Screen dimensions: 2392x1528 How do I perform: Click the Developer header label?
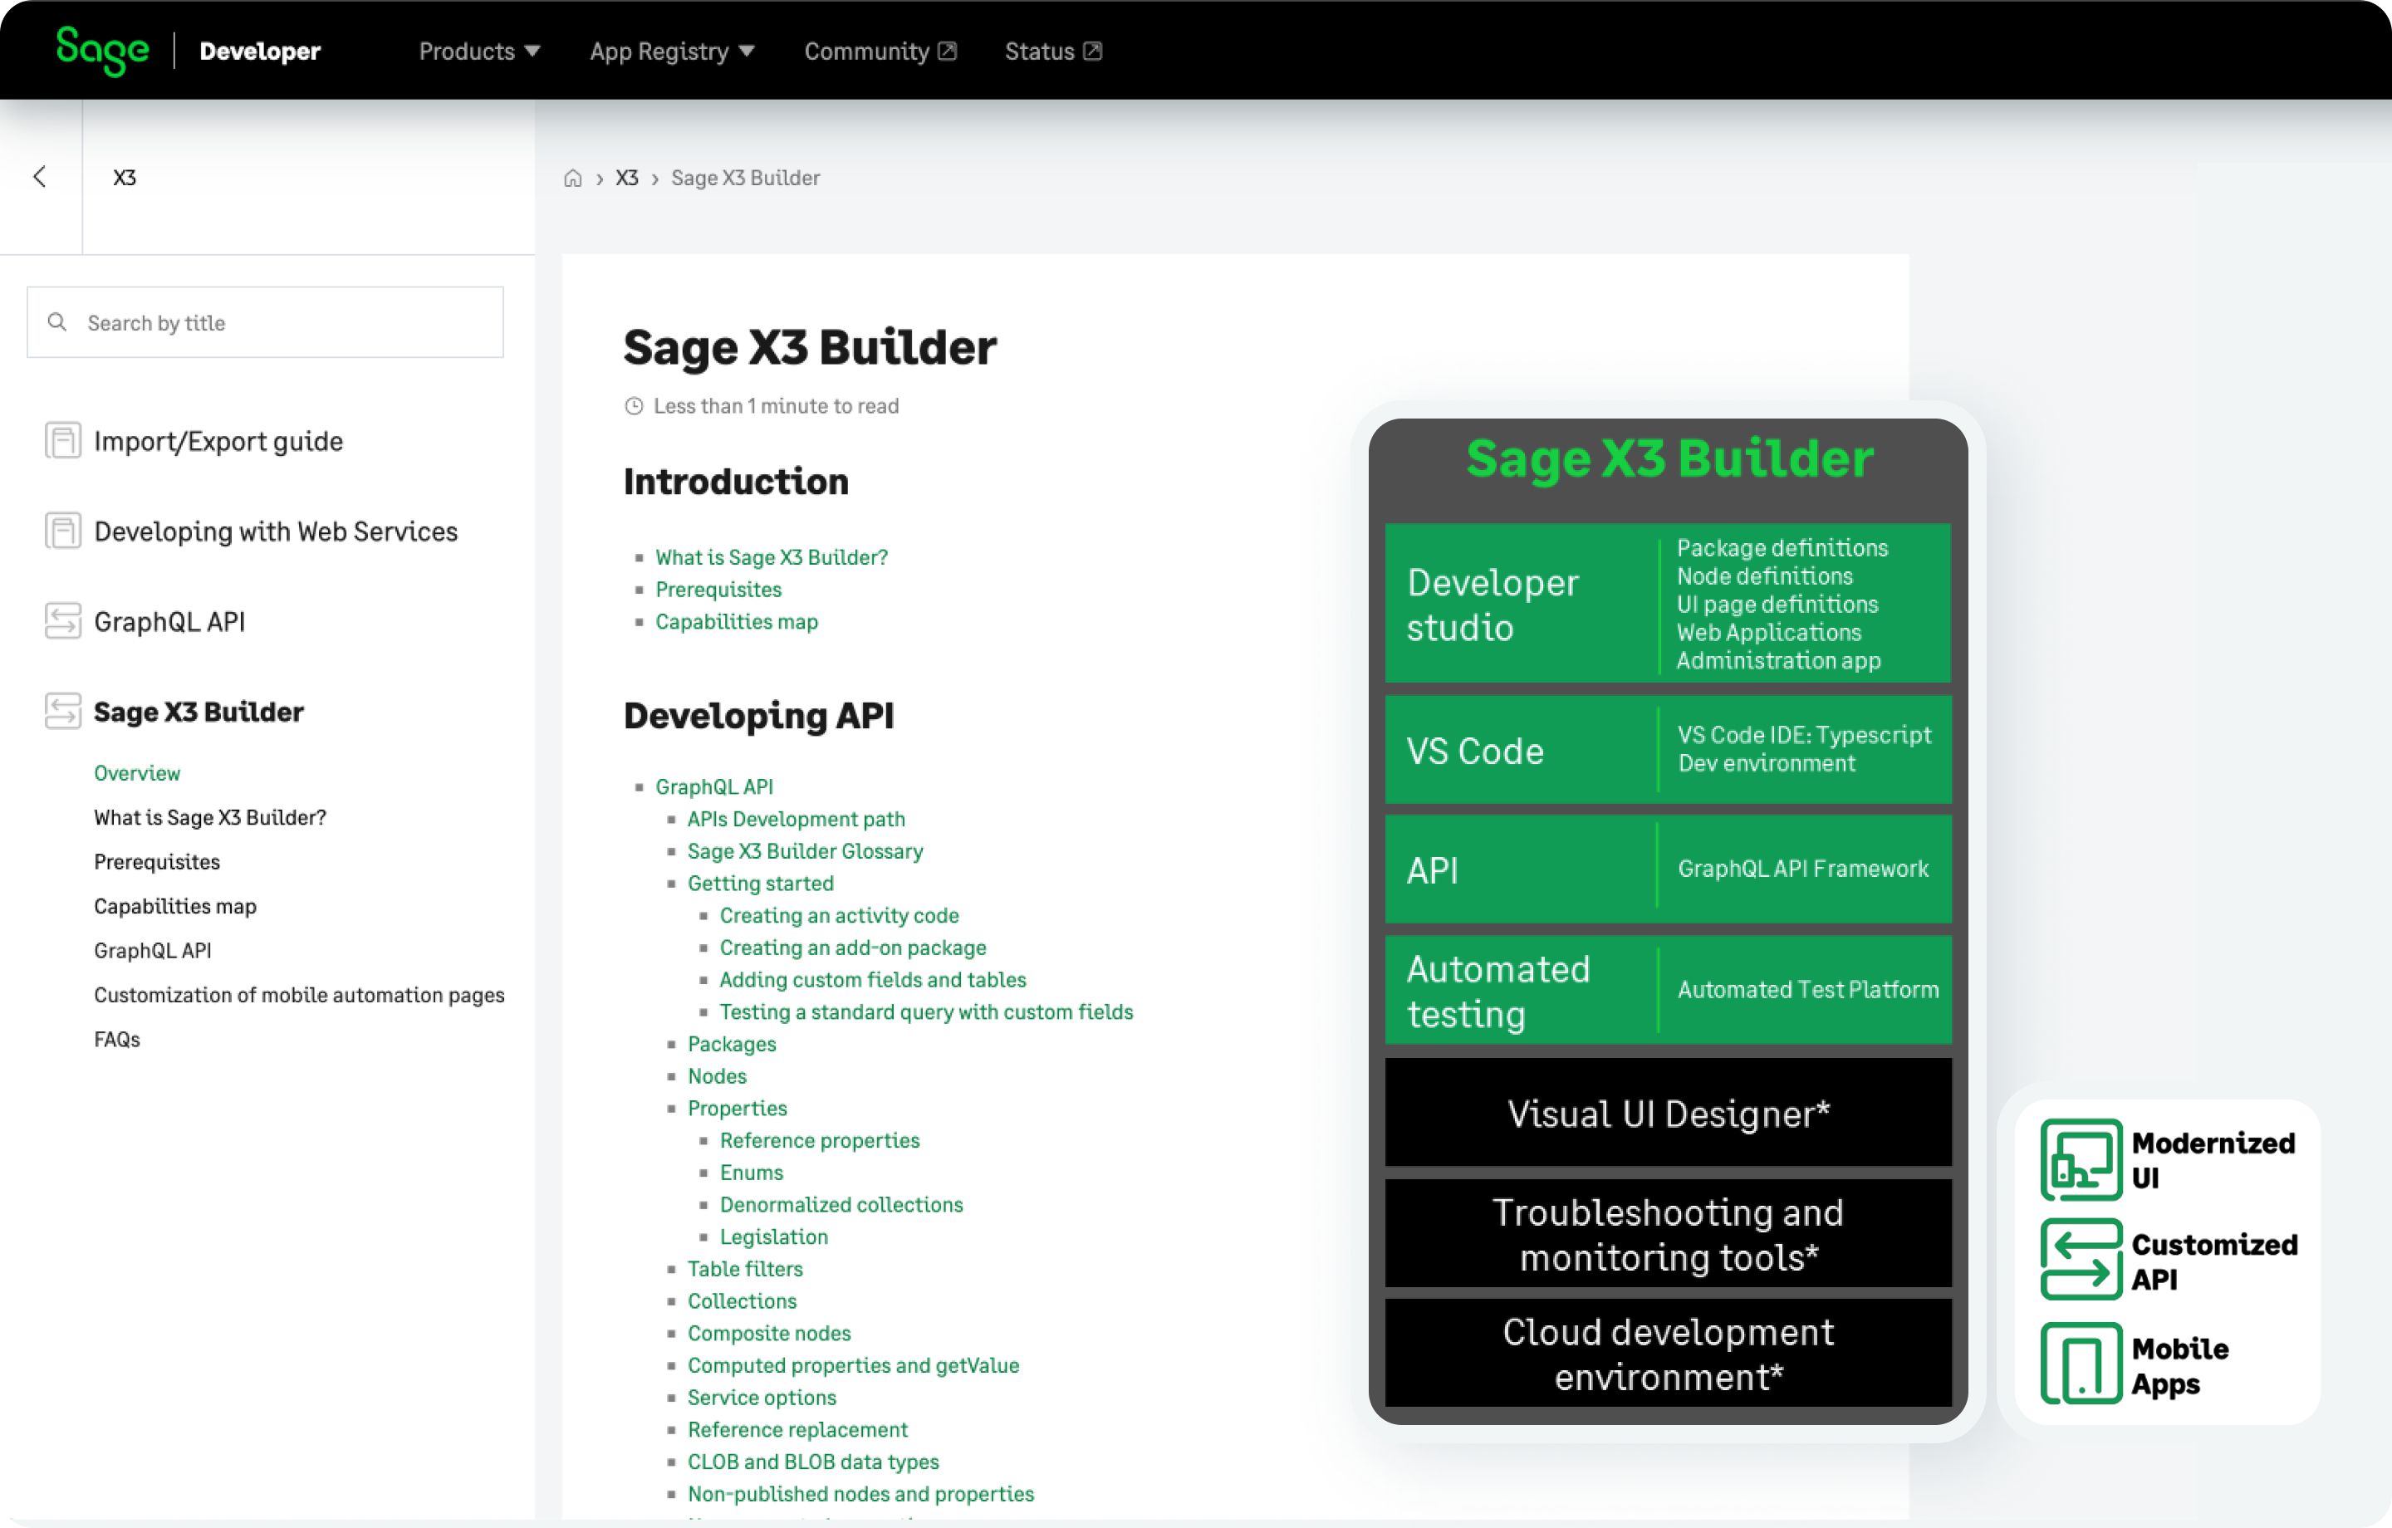260,51
